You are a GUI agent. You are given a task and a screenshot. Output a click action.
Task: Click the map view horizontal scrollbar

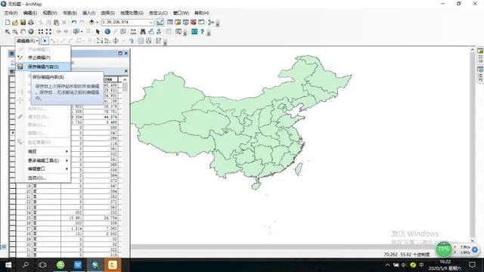click(299, 247)
